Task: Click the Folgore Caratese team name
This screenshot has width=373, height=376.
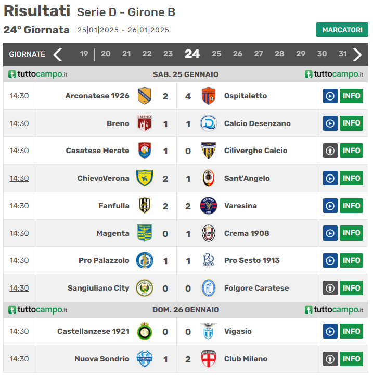Action: (256, 288)
